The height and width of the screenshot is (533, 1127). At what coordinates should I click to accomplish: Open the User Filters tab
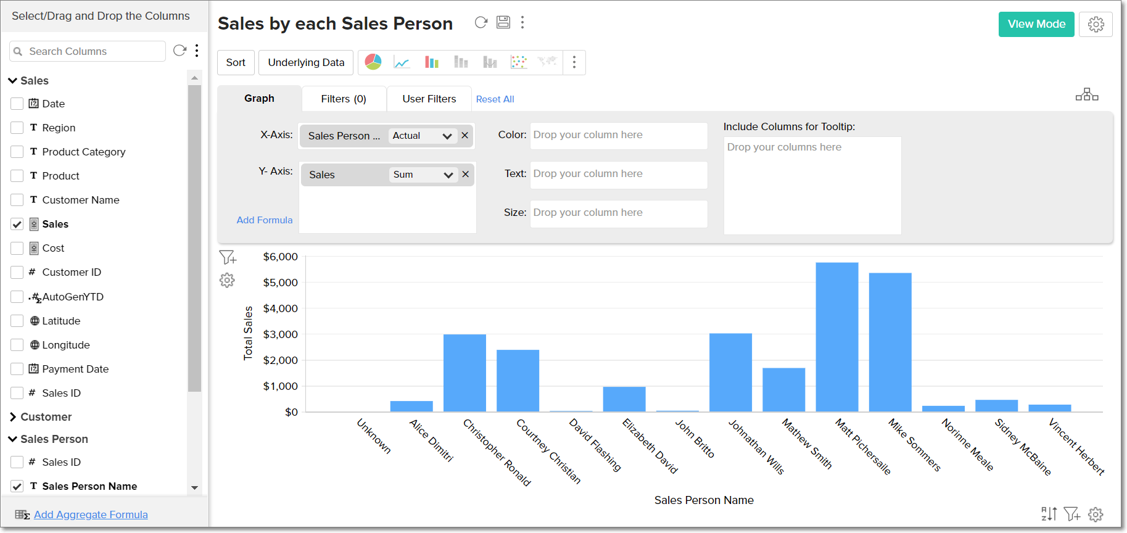point(429,99)
